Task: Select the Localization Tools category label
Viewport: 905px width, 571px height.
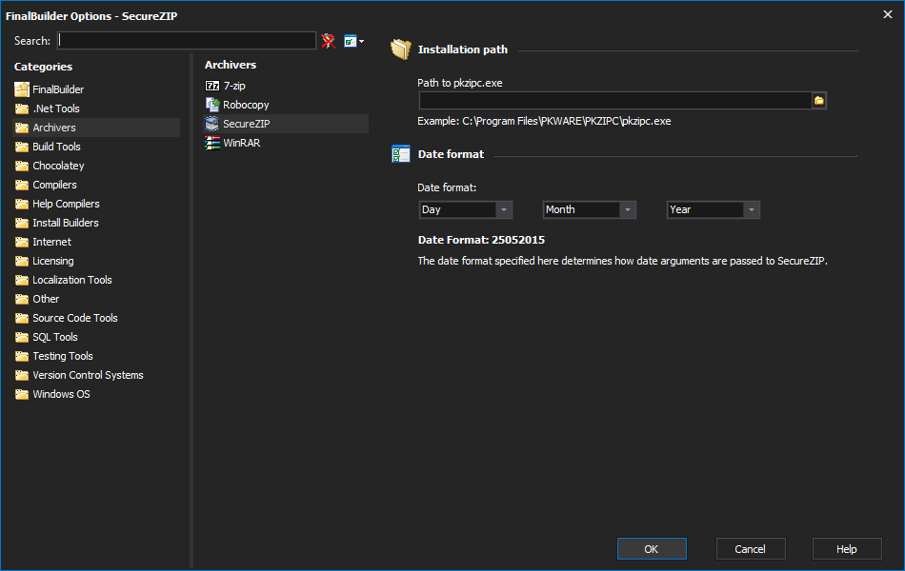Action: click(72, 280)
